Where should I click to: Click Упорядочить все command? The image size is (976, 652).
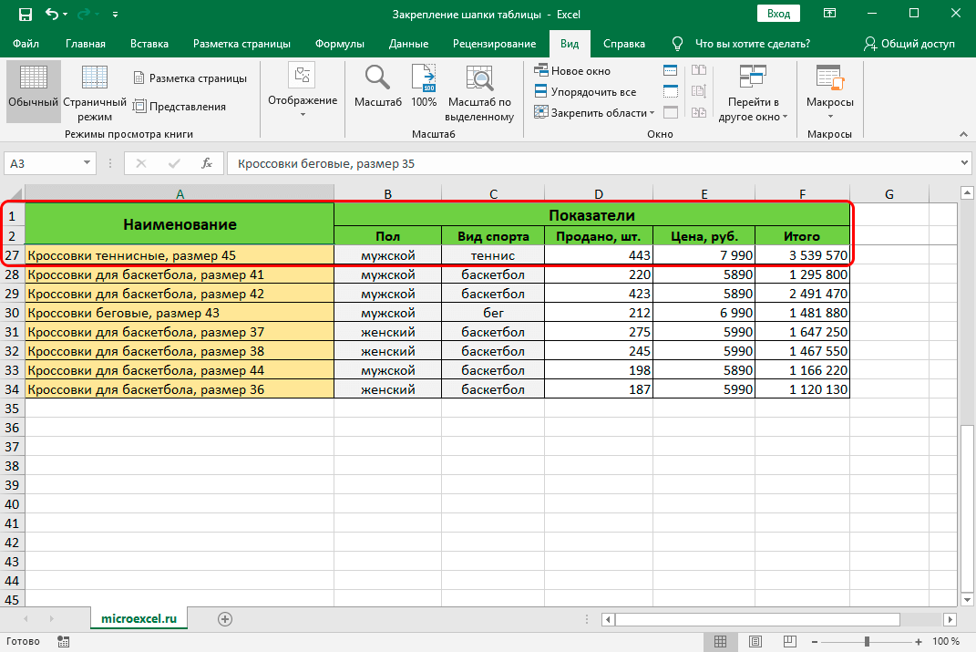pos(585,91)
